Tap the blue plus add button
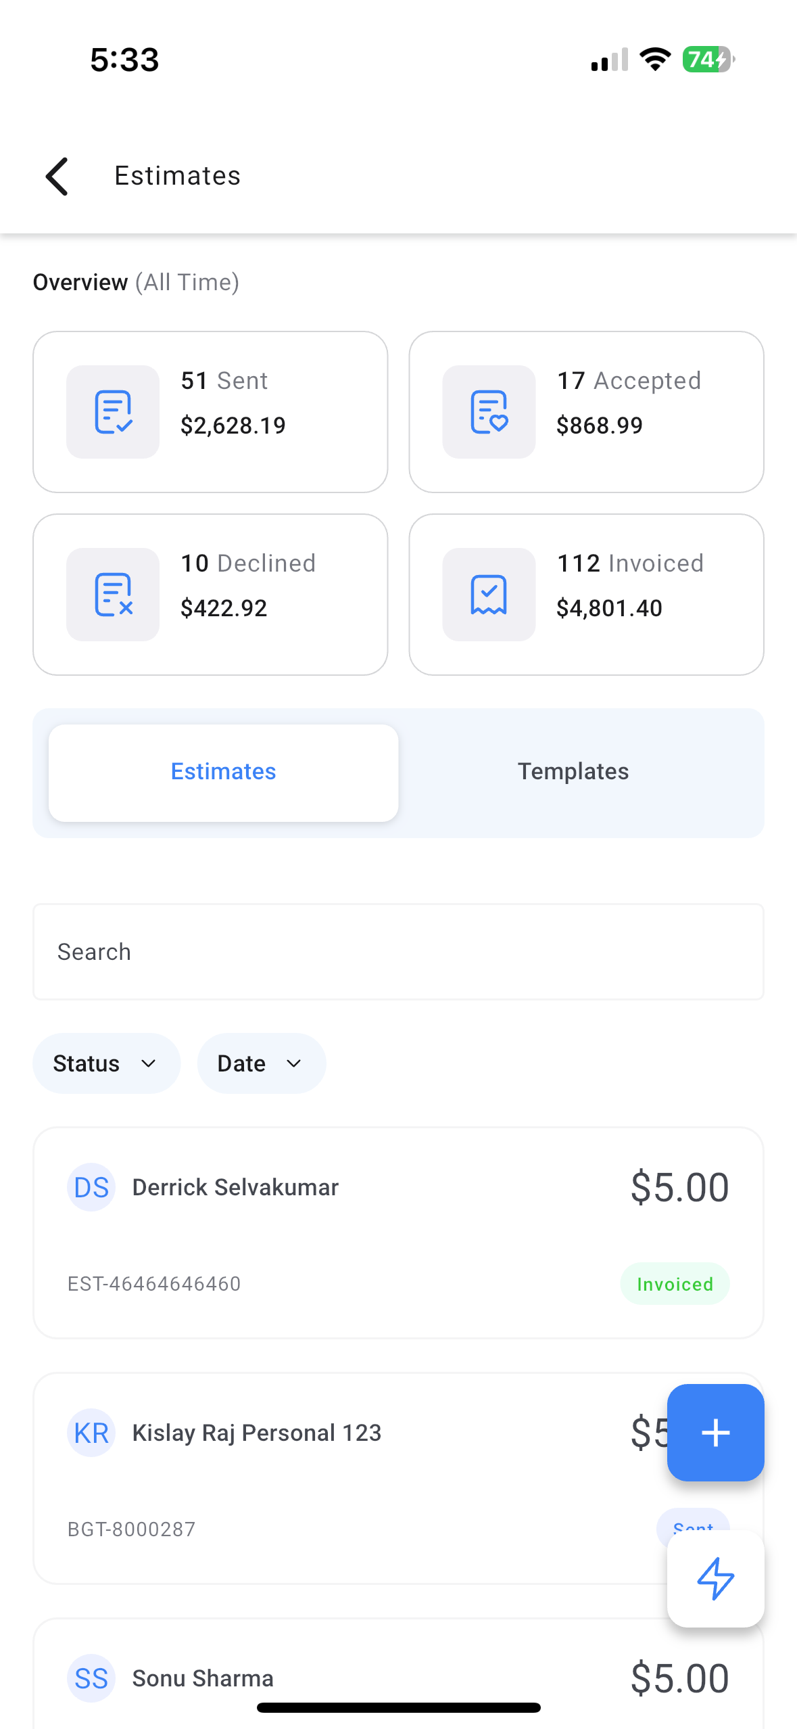 pyautogui.click(x=715, y=1433)
